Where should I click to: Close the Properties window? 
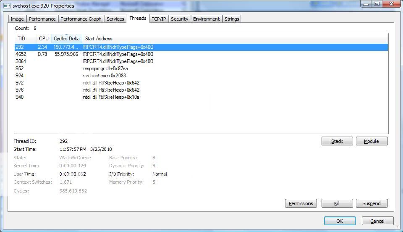coord(391,4)
